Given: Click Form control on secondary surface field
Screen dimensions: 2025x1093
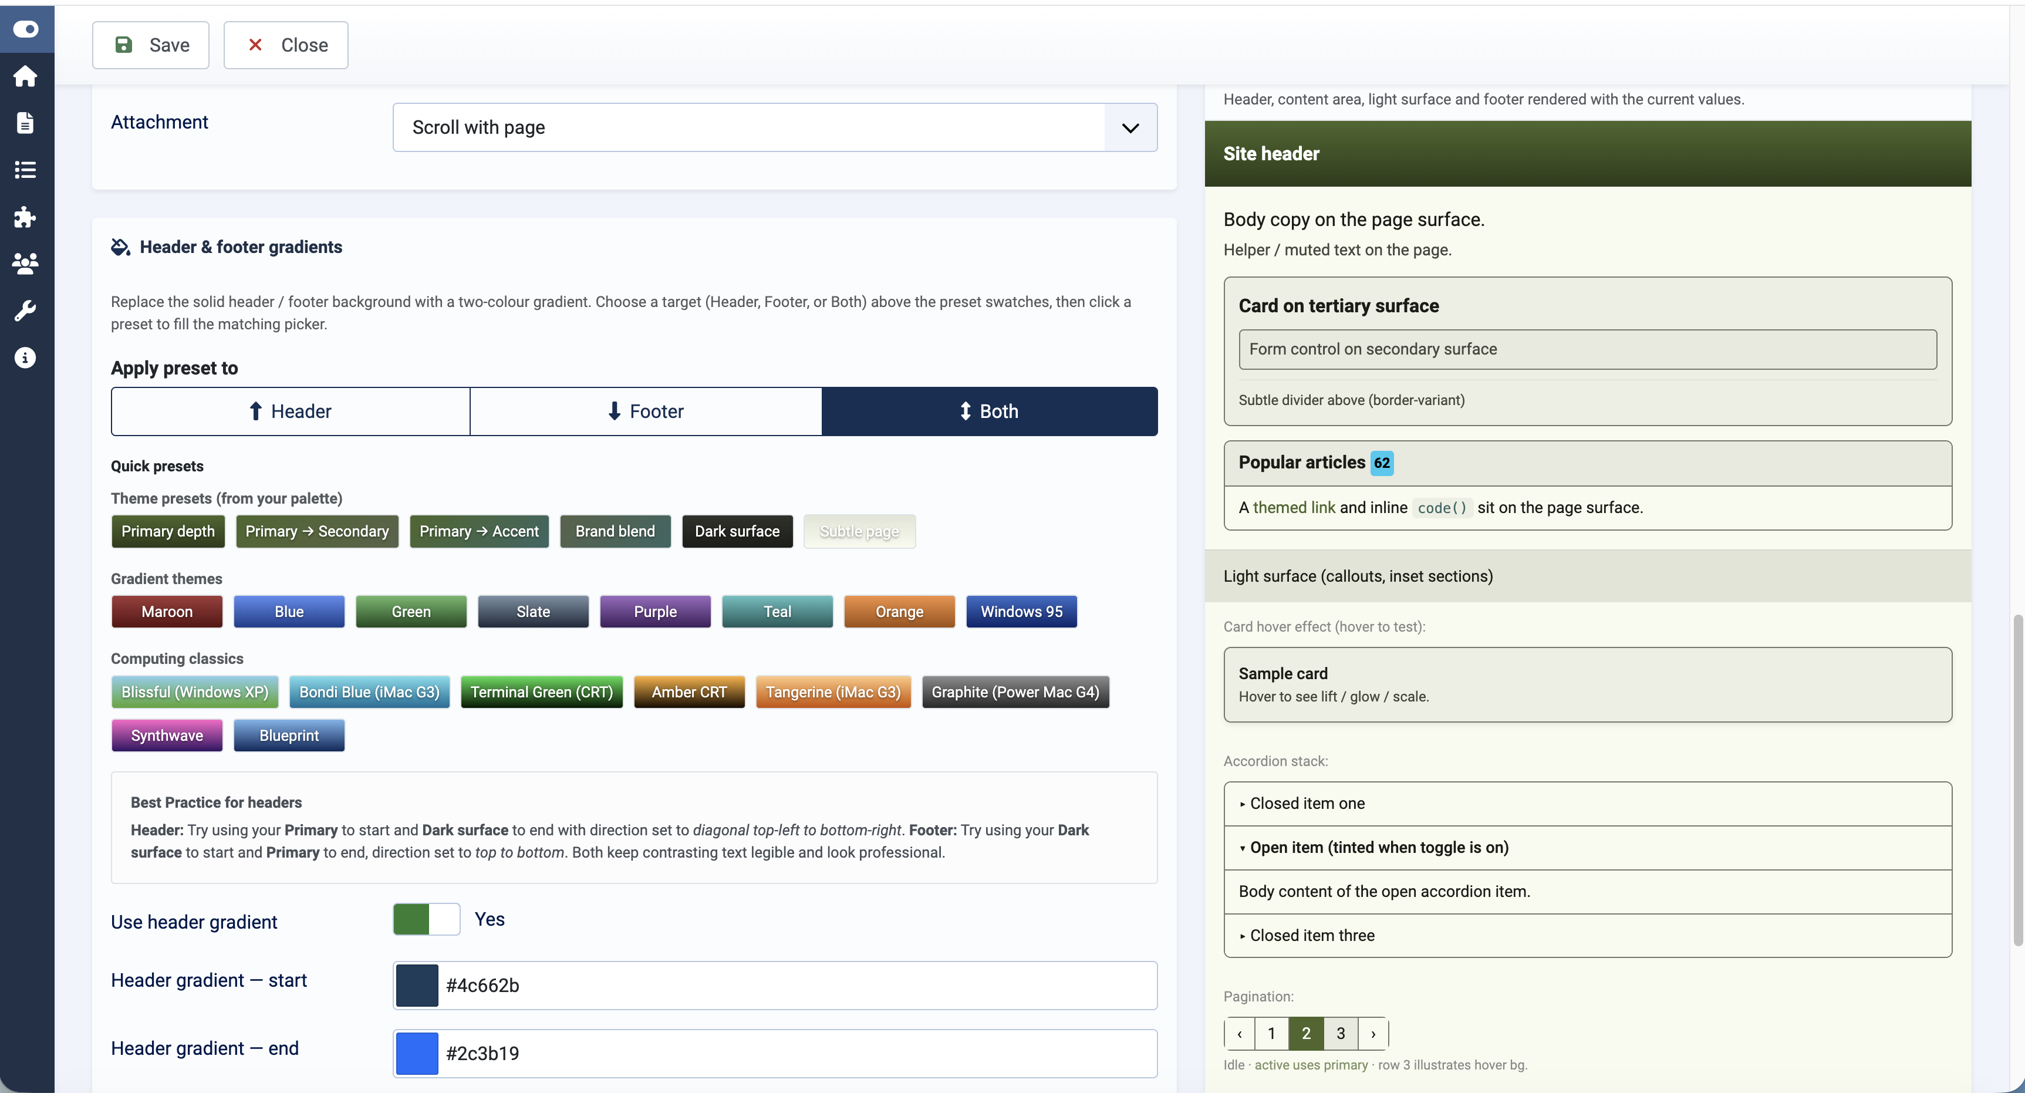Looking at the screenshot, I should (x=1587, y=349).
